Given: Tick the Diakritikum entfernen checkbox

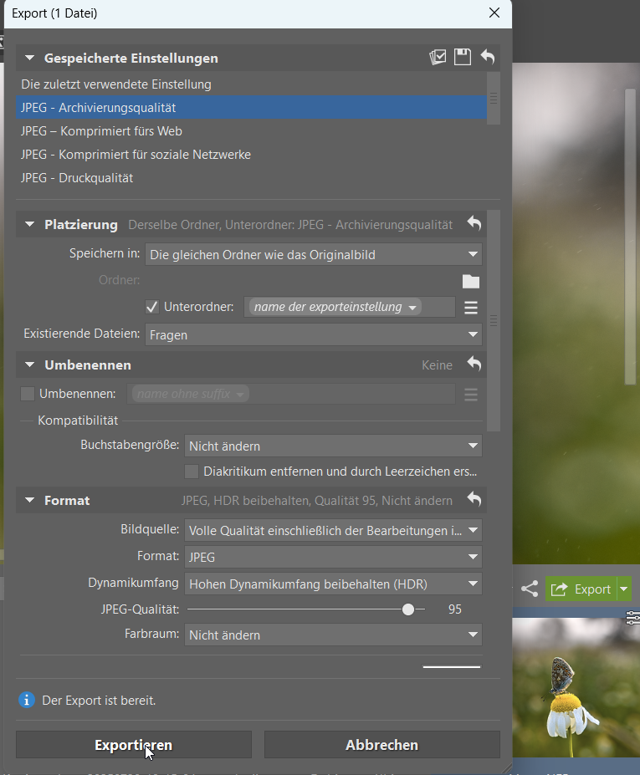Looking at the screenshot, I should pyautogui.click(x=192, y=472).
